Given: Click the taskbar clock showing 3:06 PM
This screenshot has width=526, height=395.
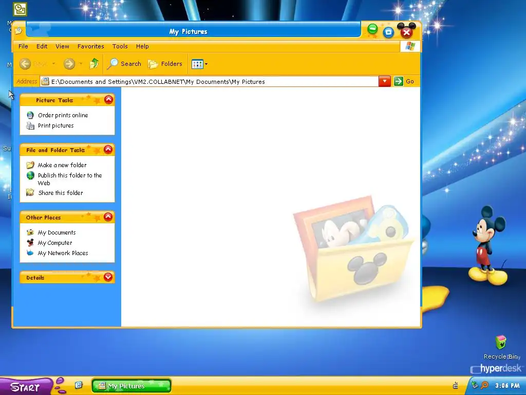Looking at the screenshot, I should tap(507, 386).
